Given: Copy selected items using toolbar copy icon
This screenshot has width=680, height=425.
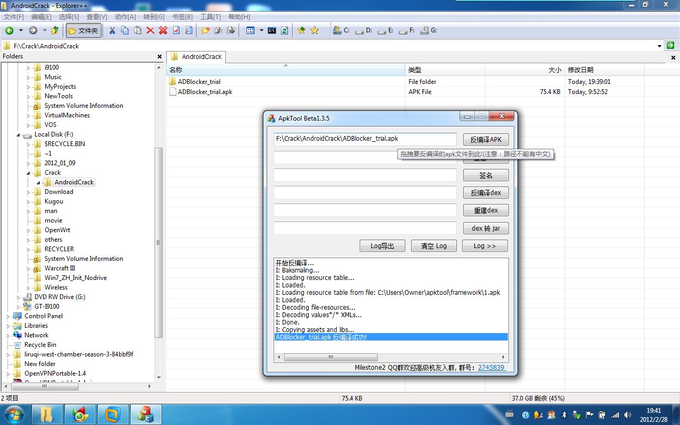Looking at the screenshot, I should click(x=125, y=31).
